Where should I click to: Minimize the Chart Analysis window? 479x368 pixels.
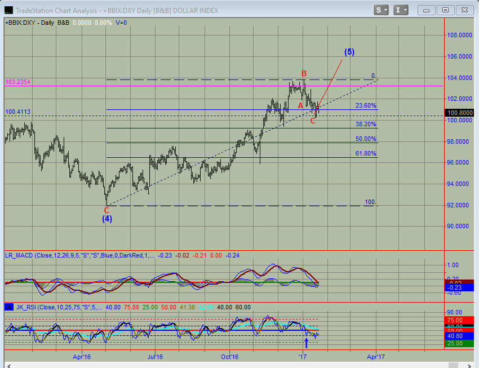pyautogui.click(x=426, y=10)
